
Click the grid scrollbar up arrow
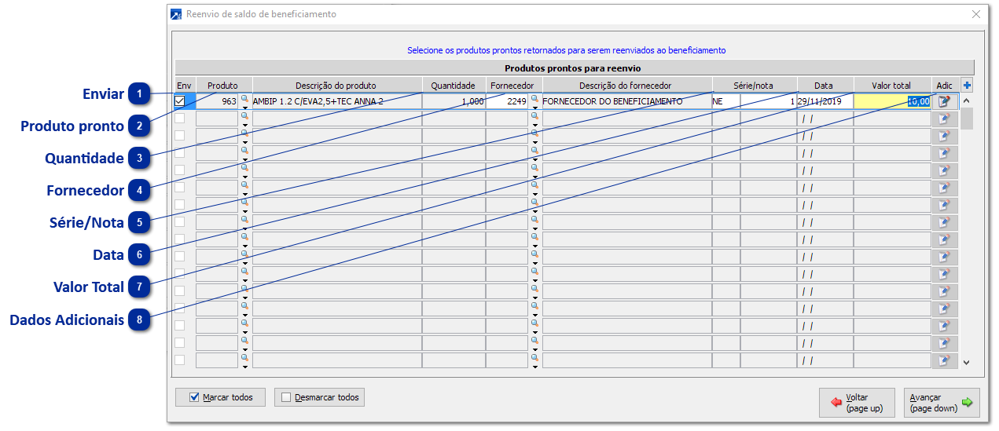tap(967, 101)
